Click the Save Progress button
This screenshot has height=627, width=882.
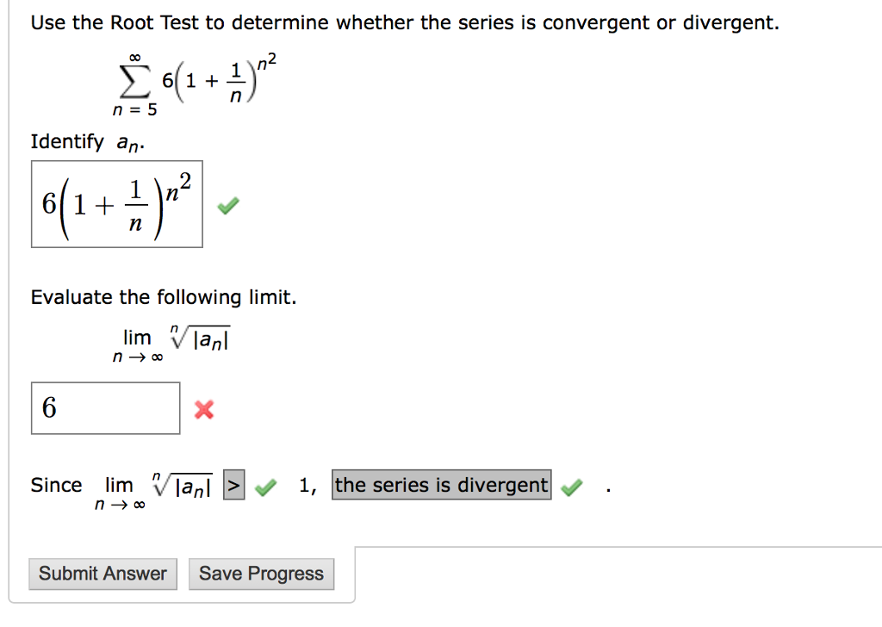(261, 574)
